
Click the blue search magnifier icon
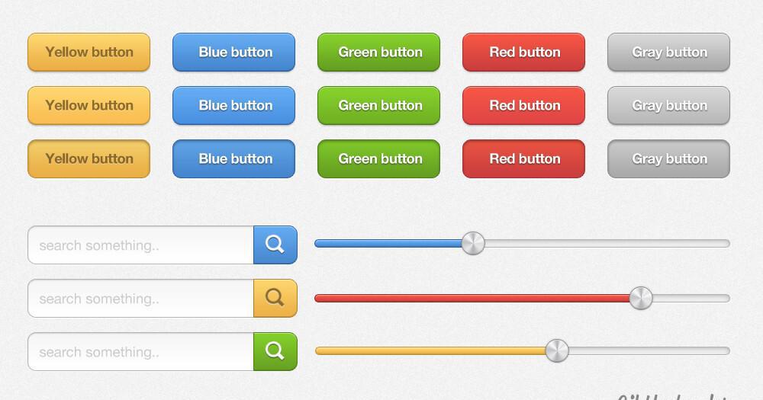(275, 245)
